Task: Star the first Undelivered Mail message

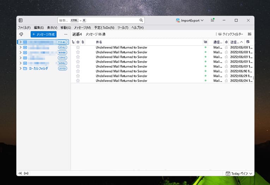Action: point(78,47)
